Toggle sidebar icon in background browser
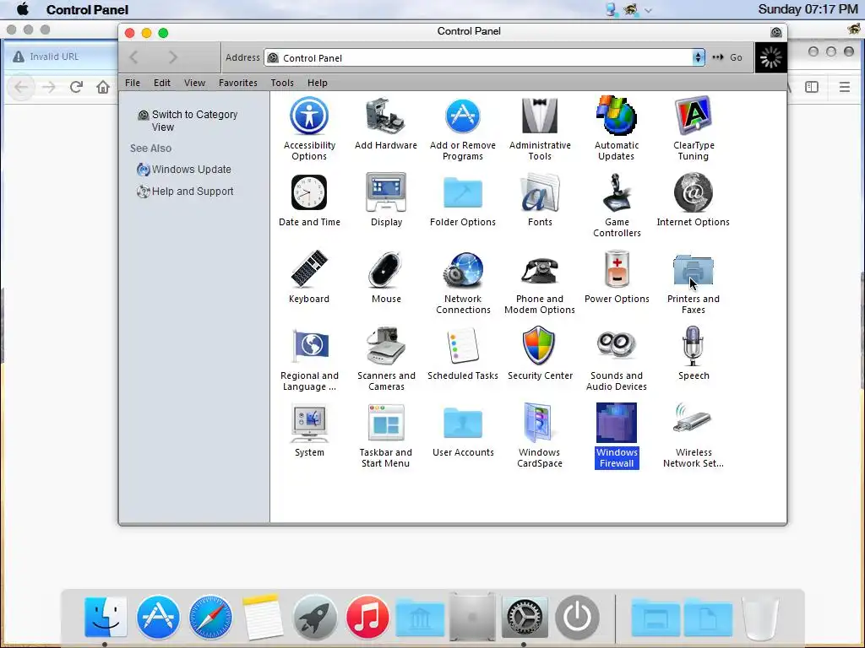The image size is (865, 648). pos(812,87)
